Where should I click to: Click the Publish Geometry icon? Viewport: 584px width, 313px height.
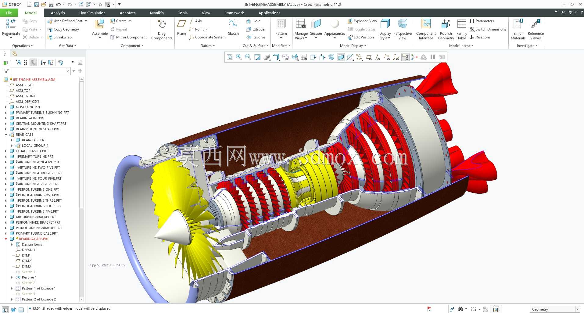(446, 24)
